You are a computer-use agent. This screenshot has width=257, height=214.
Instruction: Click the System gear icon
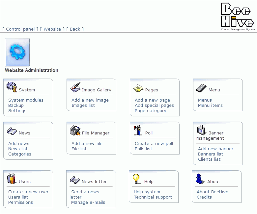[12, 87]
